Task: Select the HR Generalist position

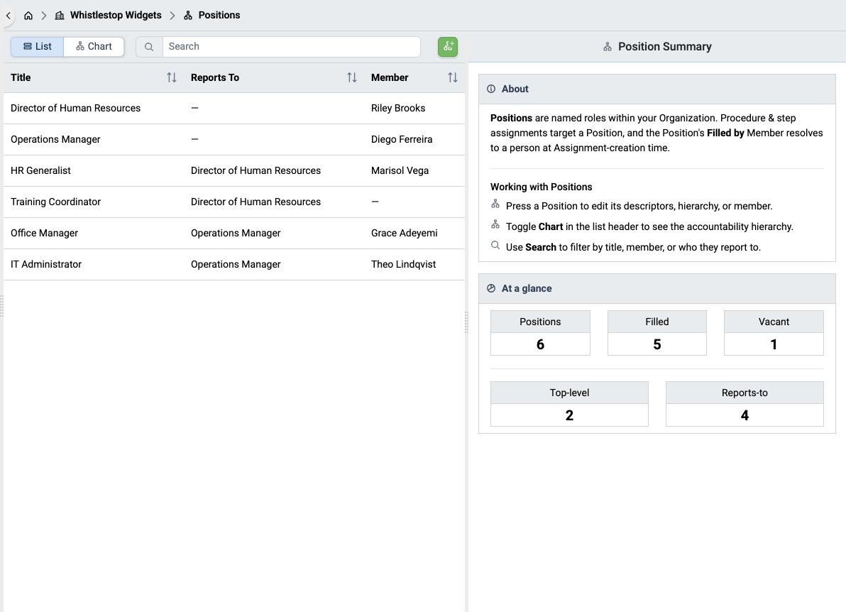Action: [x=234, y=171]
